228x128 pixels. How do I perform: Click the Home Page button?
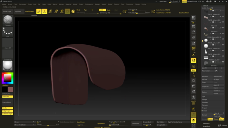click(7, 11)
